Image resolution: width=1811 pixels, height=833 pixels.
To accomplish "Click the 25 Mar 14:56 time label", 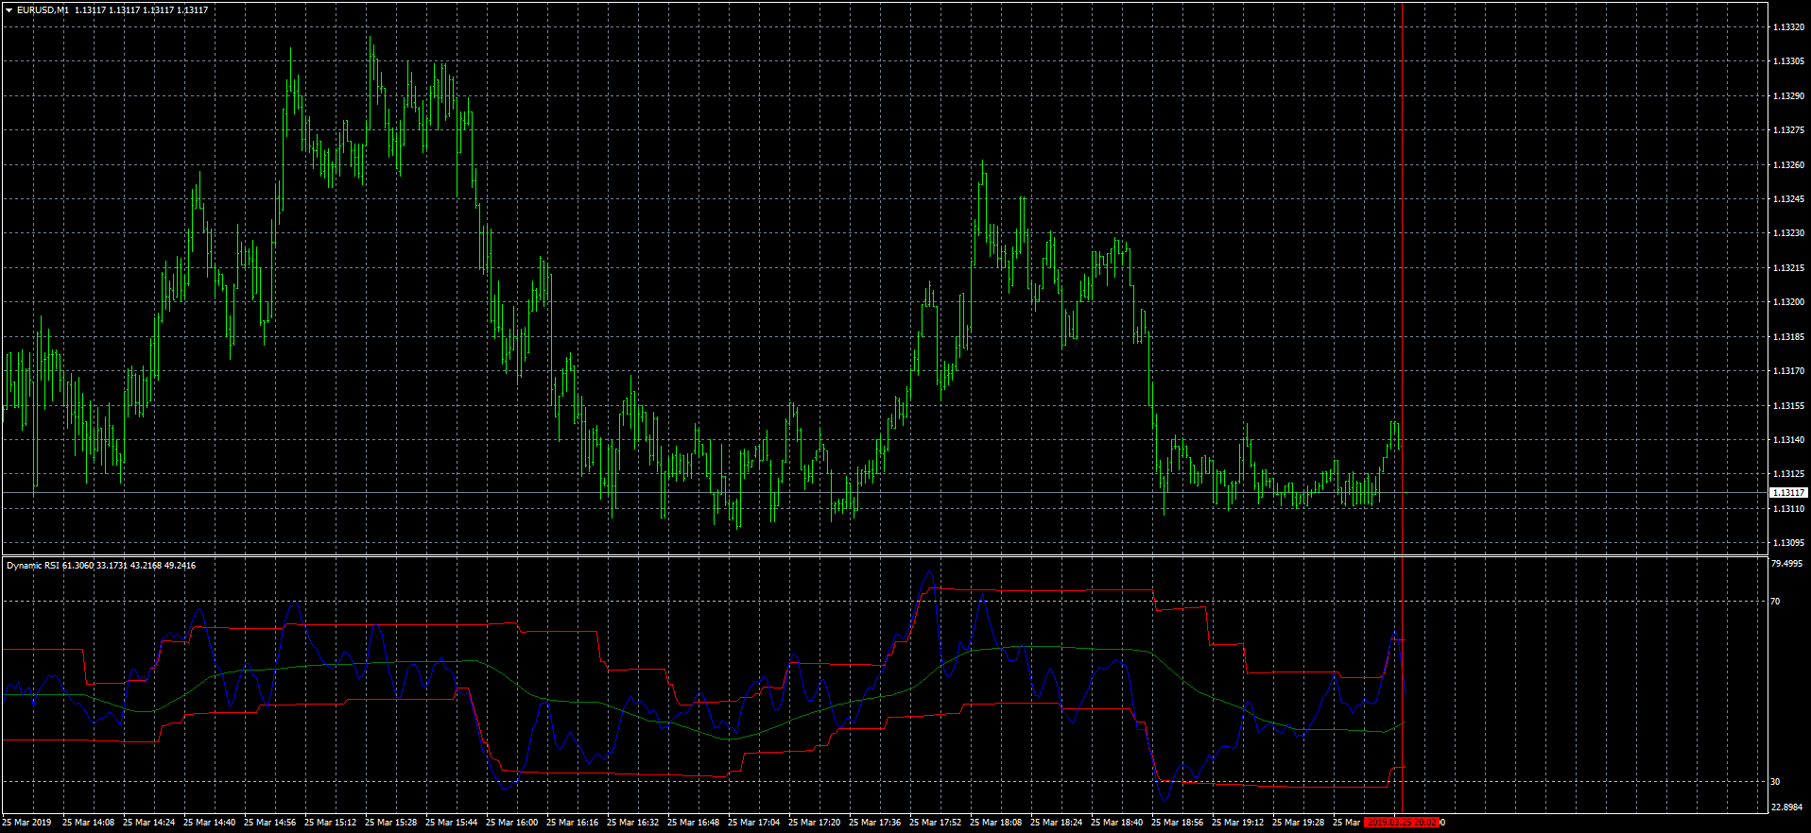I will point(270,823).
